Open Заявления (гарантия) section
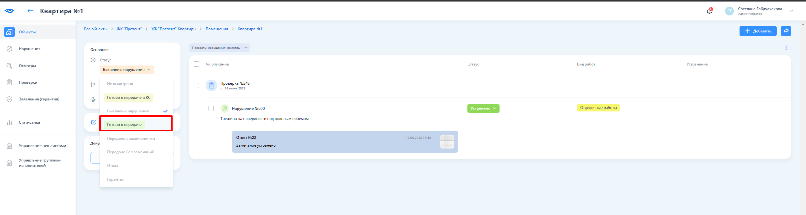The height and width of the screenshot is (215, 806). coord(39,99)
